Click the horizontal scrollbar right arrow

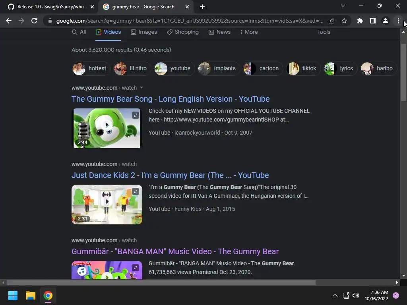tap(397, 282)
